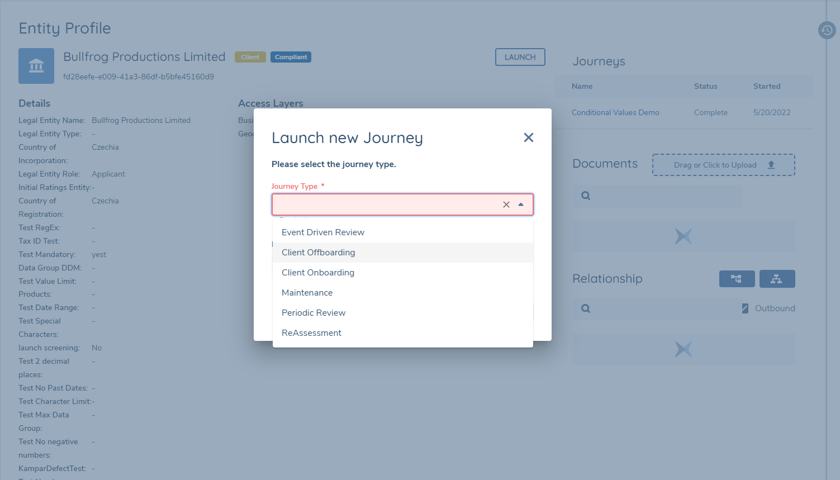The width and height of the screenshot is (840, 480).
Task: Collapse the Journey Type dropdown chevron
Action: 521,205
